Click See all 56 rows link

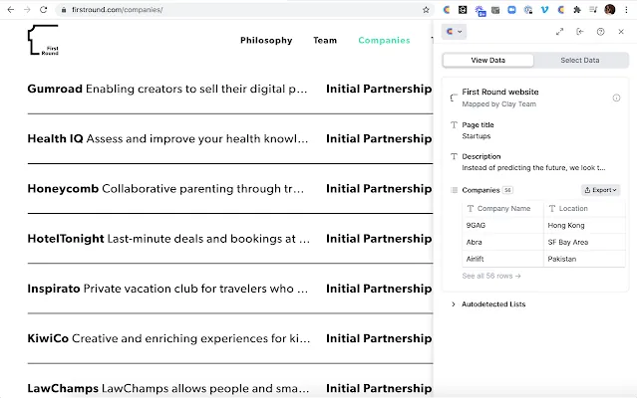(x=491, y=276)
